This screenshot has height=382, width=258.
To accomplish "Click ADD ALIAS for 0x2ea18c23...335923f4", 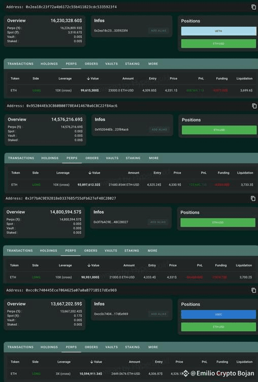I will tap(158, 30).
